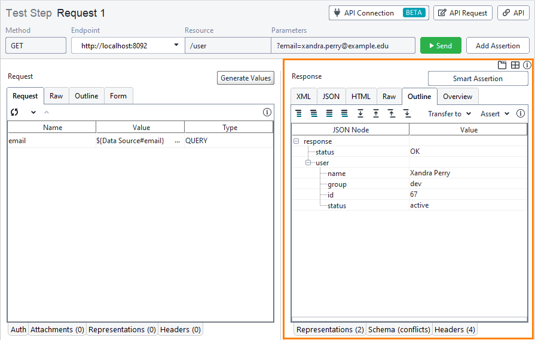Click the info icon in Request parameters toolbar

[x=267, y=112]
